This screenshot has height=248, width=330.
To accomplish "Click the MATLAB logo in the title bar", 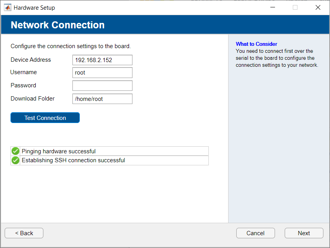I will point(7,7).
